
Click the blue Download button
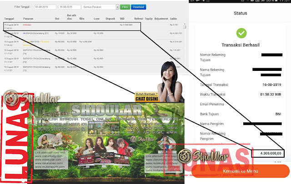pos(138,7)
